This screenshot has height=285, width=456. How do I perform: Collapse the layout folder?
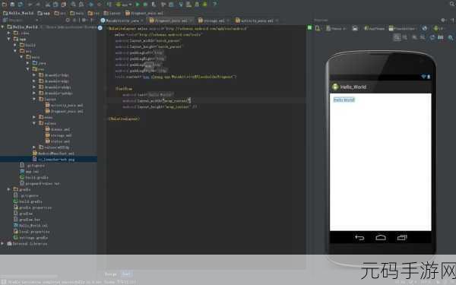[34, 99]
